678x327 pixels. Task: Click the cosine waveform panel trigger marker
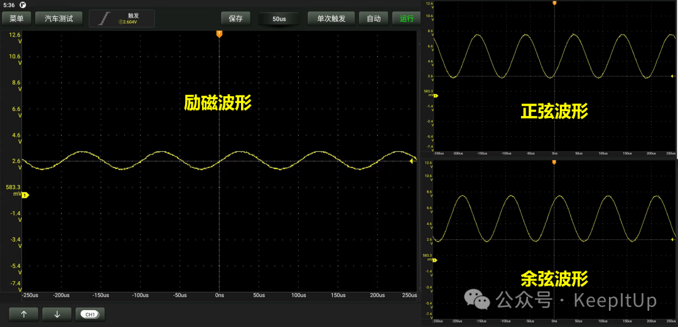tap(554, 162)
